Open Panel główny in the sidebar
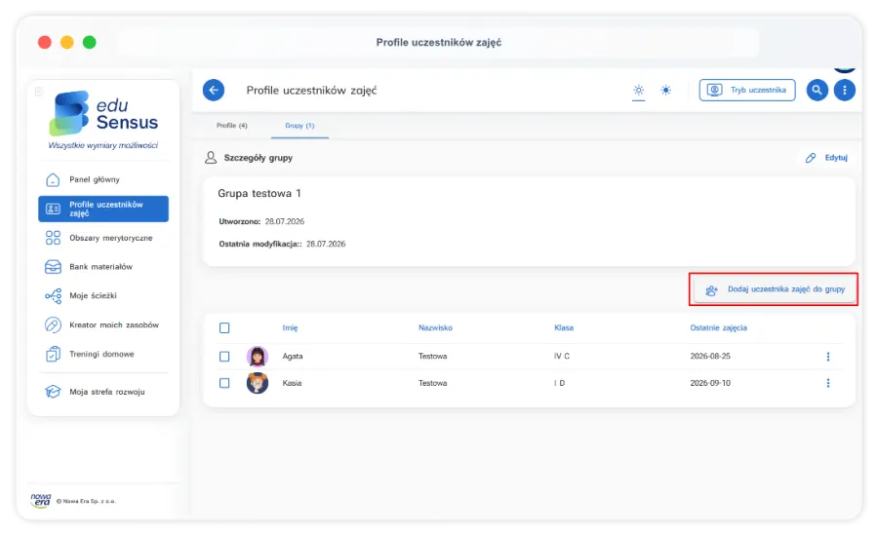This screenshot has width=878, height=534. (x=103, y=179)
